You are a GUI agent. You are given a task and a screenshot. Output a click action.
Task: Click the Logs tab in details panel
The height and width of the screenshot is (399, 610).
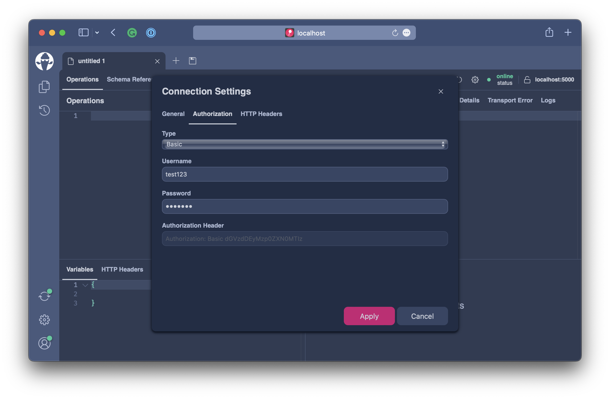click(x=548, y=100)
